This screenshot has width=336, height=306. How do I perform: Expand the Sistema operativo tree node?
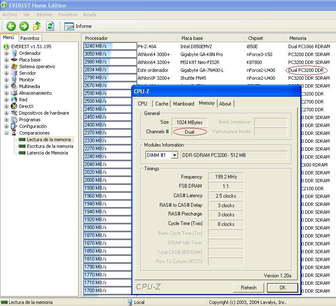point(6,66)
